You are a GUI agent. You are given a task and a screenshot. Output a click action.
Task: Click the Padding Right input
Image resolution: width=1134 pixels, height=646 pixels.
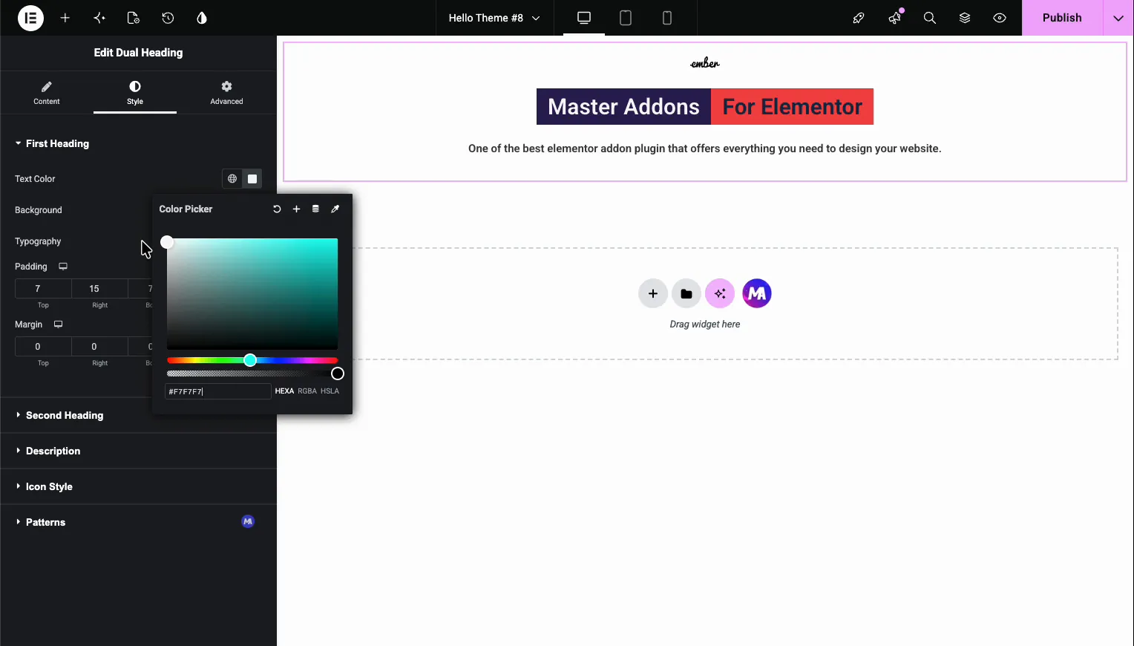[x=99, y=288]
